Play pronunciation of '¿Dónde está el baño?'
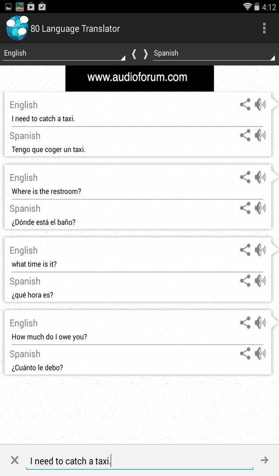Image resolution: width=279 pixels, height=476 pixels. [260, 208]
